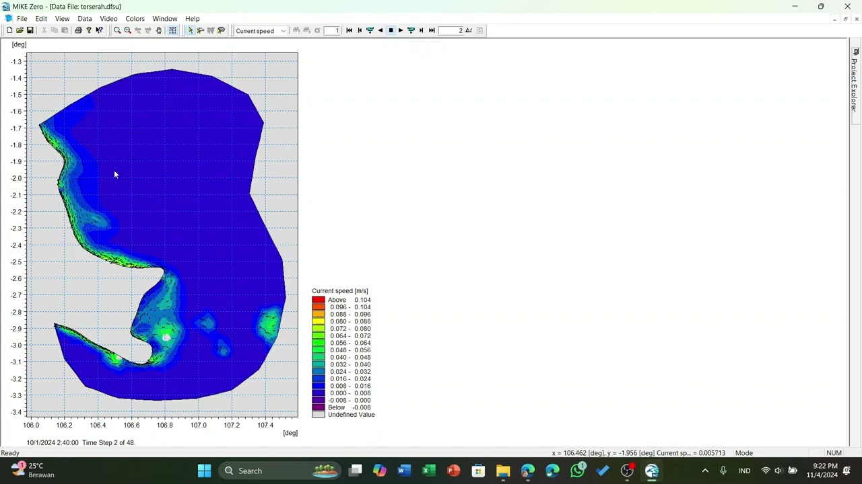This screenshot has height=484, width=862.
Task: Click the Print toolbar icon
Action: click(x=78, y=30)
